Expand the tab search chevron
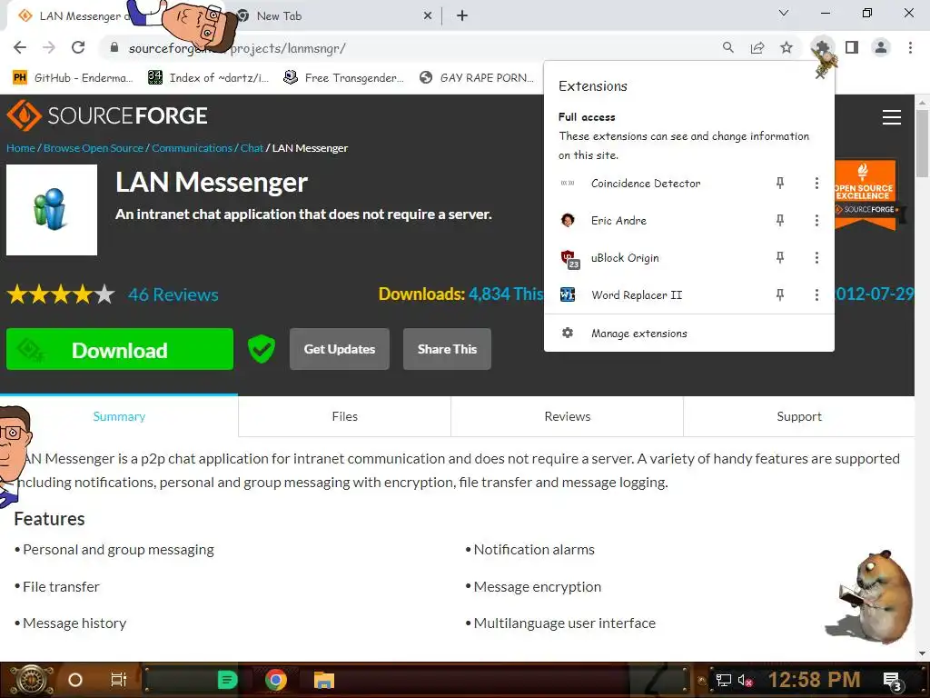The height and width of the screenshot is (698, 930). [784, 13]
